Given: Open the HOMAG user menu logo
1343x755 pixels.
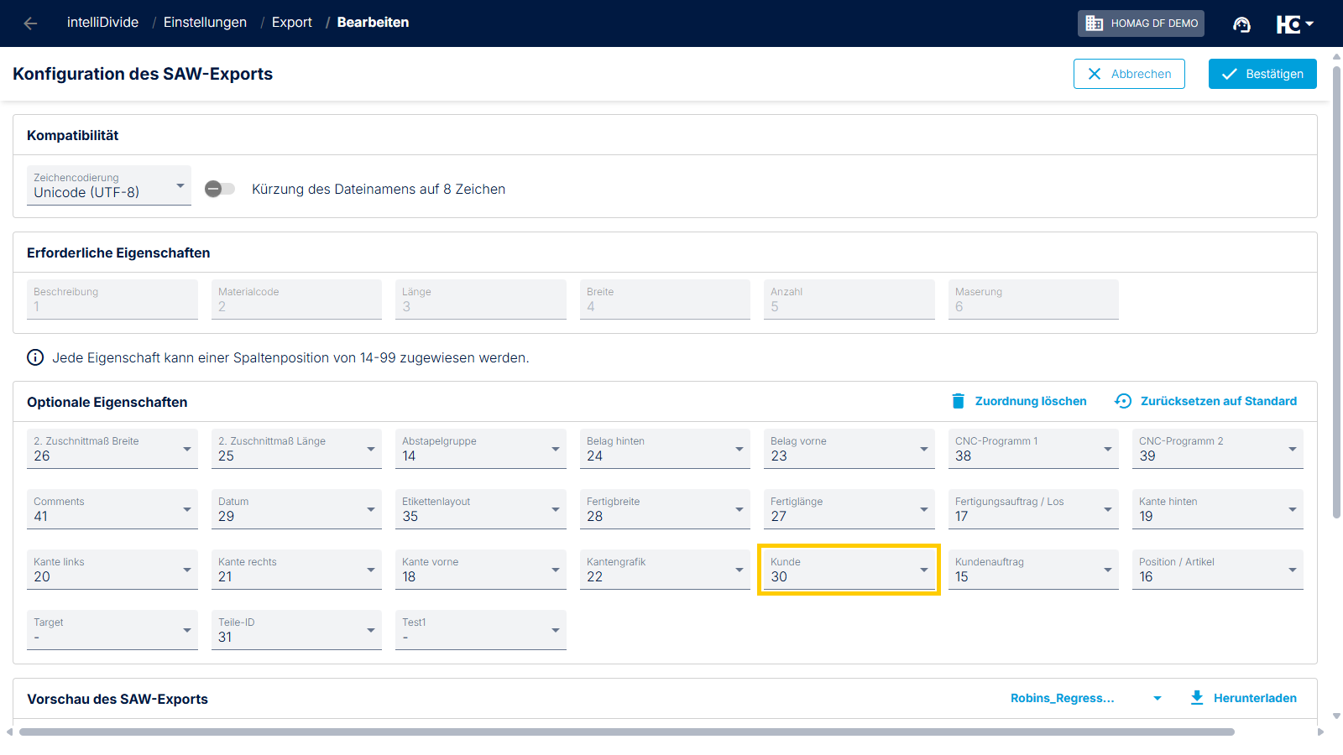Looking at the screenshot, I should pyautogui.click(x=1294, y=24).
